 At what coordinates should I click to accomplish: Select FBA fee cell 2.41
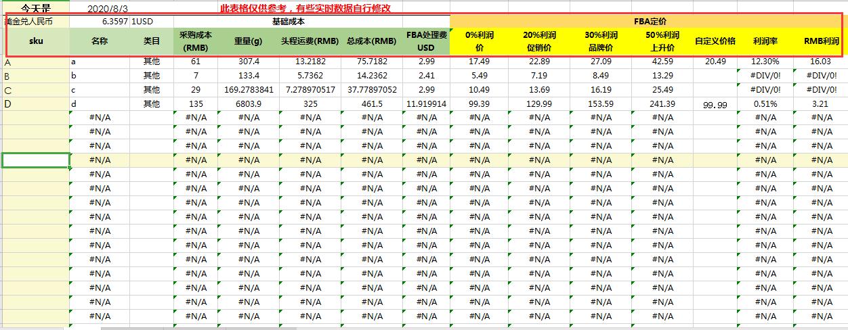pyautogui.click(x=426, y=76)
